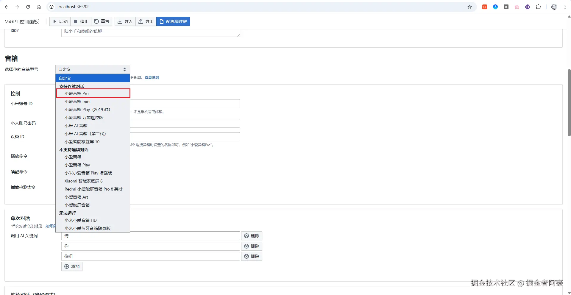Screen dimensions: 571x295
Task: Open the 查看说明 link
Action: pyautogui.click(x=152, y=78)
